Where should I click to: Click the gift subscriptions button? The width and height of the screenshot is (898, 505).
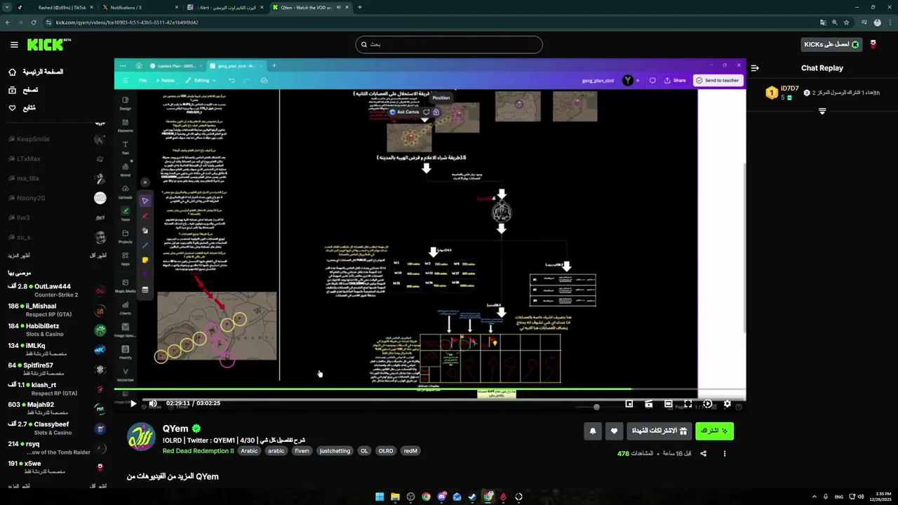click(x=659, y=431)
